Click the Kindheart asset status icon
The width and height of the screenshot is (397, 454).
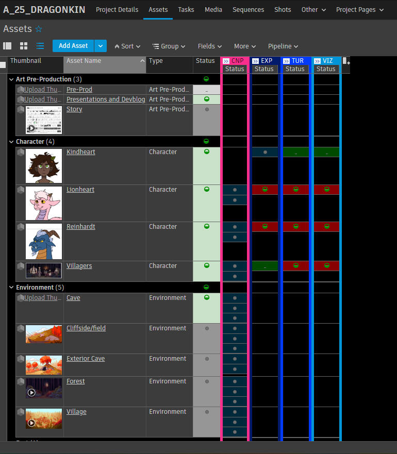(x=207, y=152)
